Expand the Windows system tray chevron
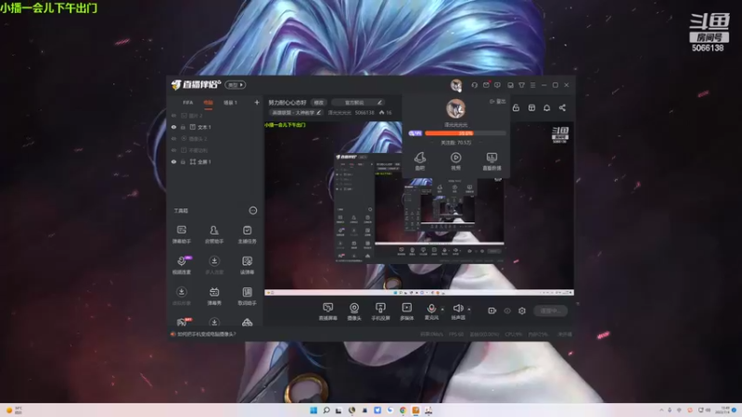This screenshot has height=417, width=742. click(x=661, y=410)
